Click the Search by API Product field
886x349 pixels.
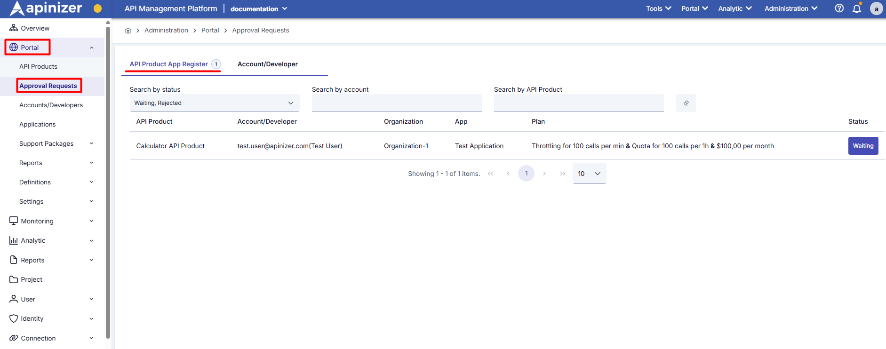click(x=579, y=103)
